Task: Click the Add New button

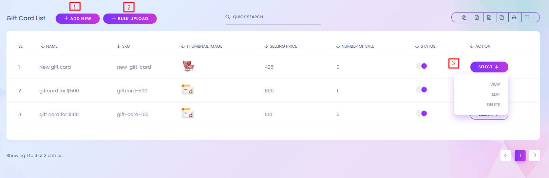Action: [78, 19]
